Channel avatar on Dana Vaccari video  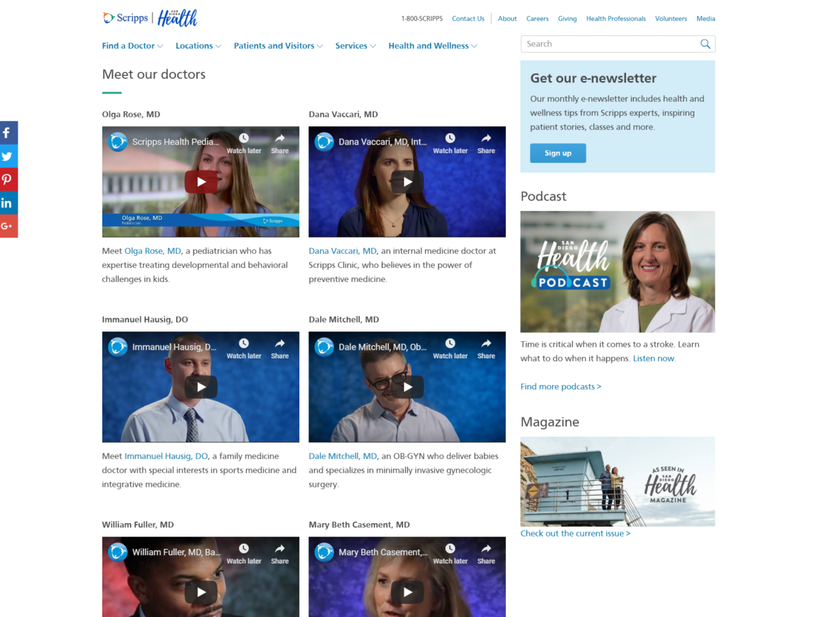click(x=324, y=142)
